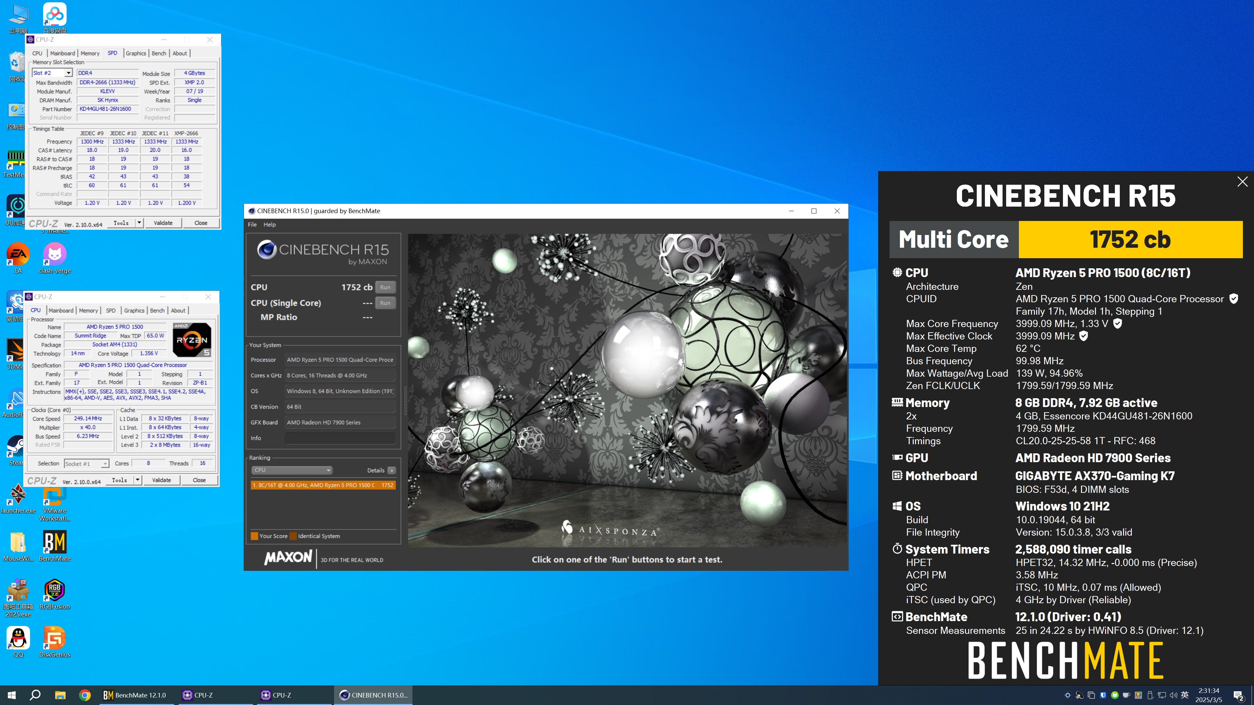Select Graphics tab in top CPU-Z
This screenshot has height=705, width=1254.
(x=136, y=54)
